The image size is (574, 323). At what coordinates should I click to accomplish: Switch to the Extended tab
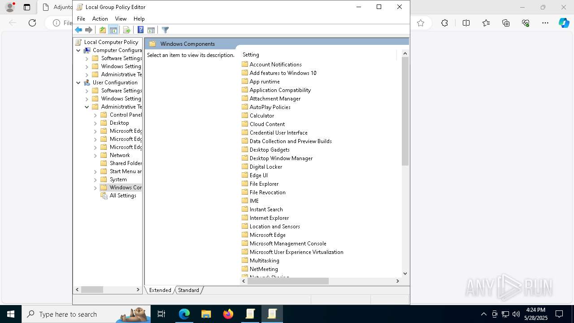click(160, 290)
